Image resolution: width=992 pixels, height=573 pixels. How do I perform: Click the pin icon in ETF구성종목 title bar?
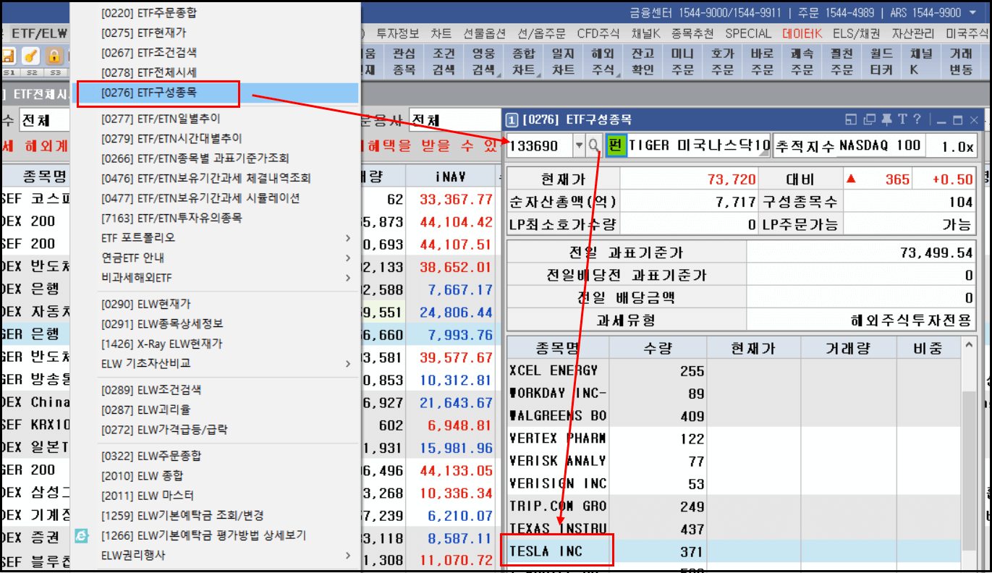pyautogui.click(x=888, y=119)
